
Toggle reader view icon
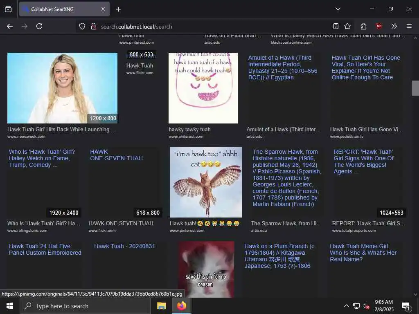tap(336, 26)
